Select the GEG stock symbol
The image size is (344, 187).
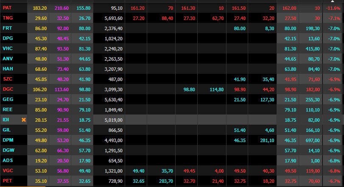pos(8,99)
